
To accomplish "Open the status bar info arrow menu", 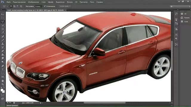I will (41, 103).
